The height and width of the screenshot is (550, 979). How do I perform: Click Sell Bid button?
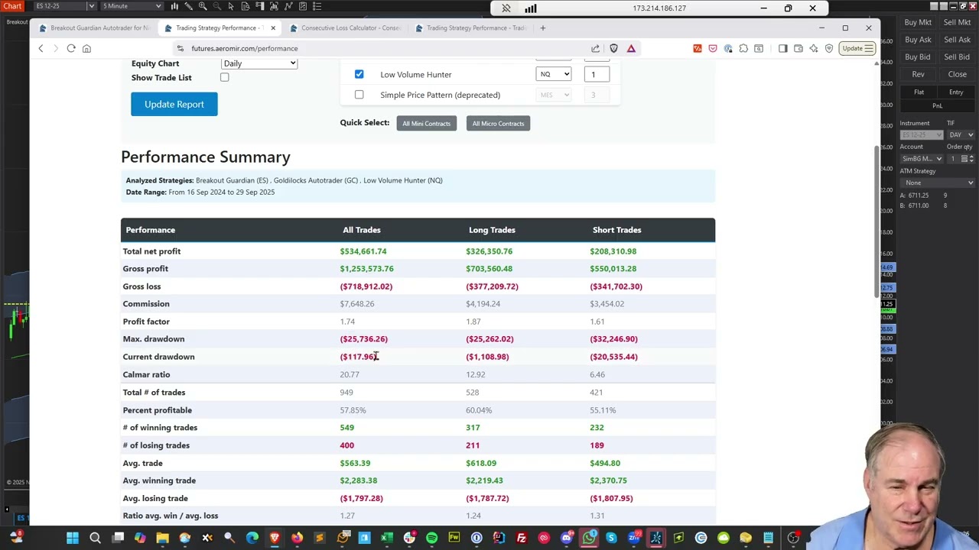[x=957, y=57]
